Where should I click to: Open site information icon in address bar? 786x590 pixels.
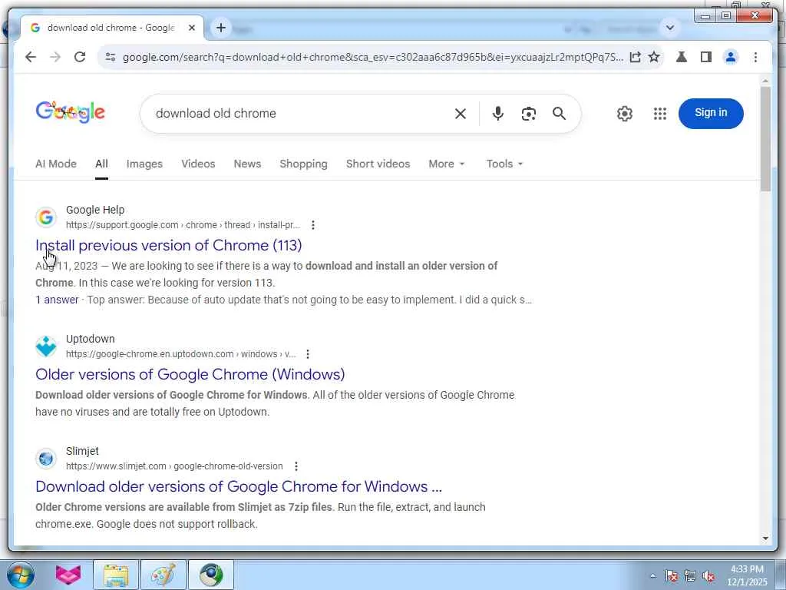[x=111, y=57]
